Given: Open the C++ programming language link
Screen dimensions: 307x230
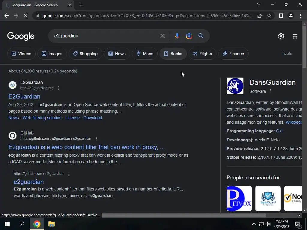Looking at the screenshot, I should click(x=280, y=131).
